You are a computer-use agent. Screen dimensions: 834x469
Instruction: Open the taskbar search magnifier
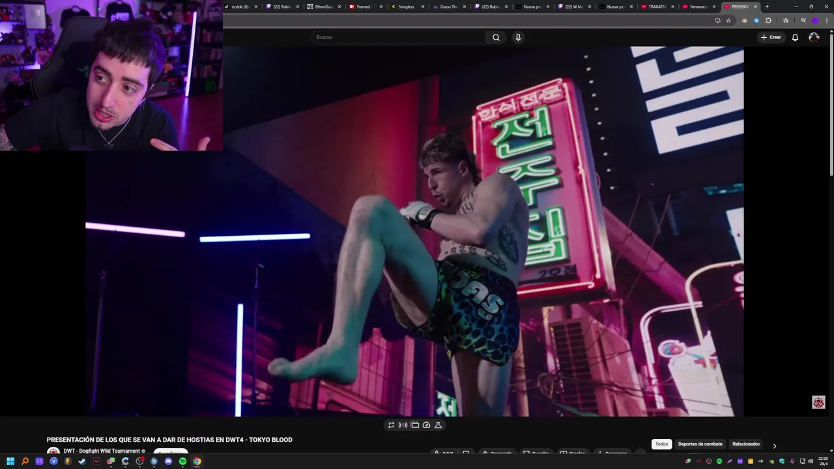(x=25, y=461)
